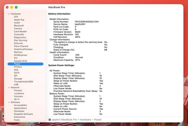Select Parallel SCSI entry
This screenshot has width=188, height=126.
point(21,61)
